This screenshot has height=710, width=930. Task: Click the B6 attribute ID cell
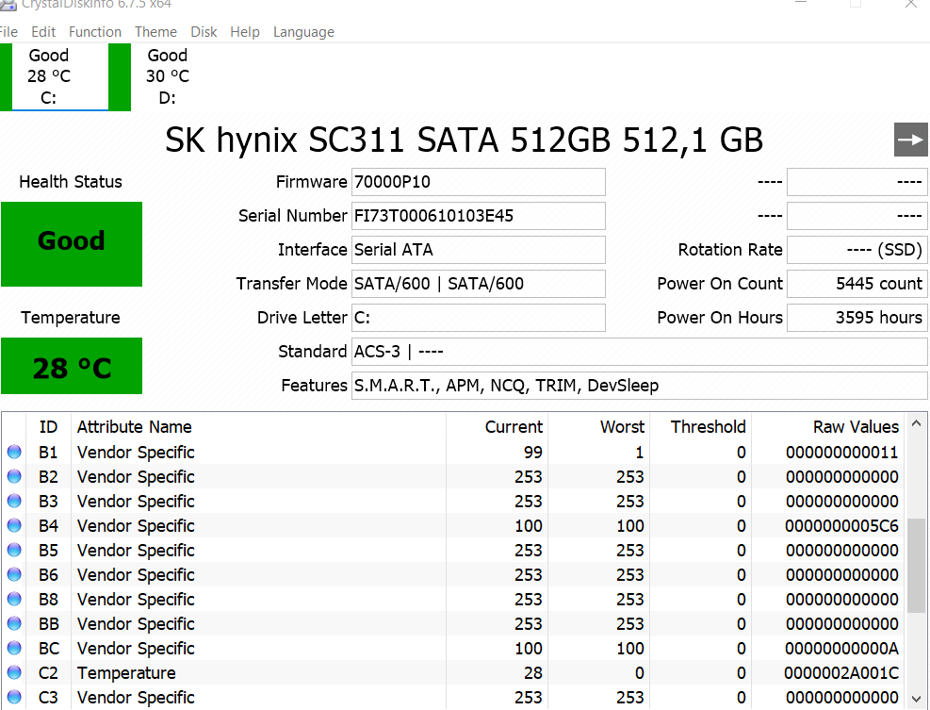click(x=48, y=574)
